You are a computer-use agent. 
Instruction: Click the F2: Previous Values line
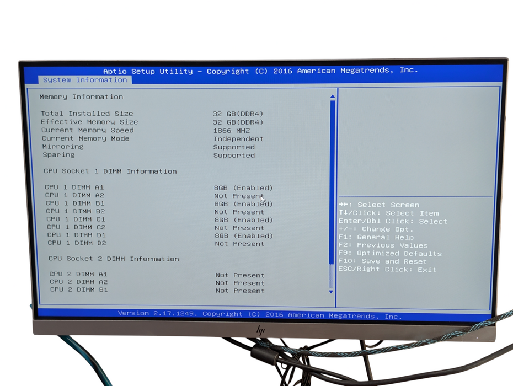(383, 245)
